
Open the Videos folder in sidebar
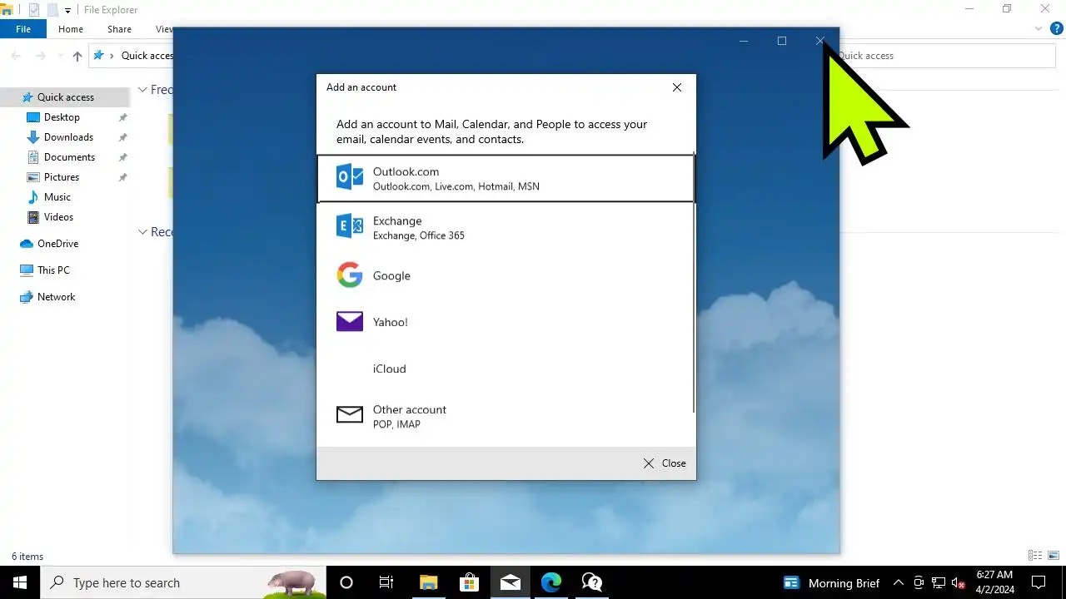58,217
